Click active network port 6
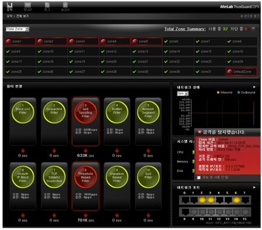This screenshot has width=262, height=230. point(236,200)
